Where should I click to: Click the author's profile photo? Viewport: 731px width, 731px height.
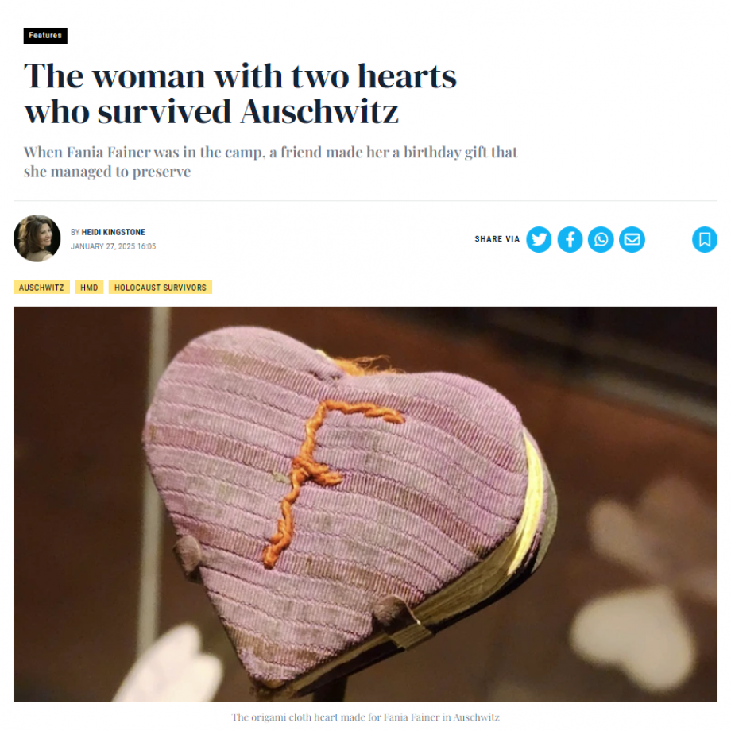tap(37, 238)
